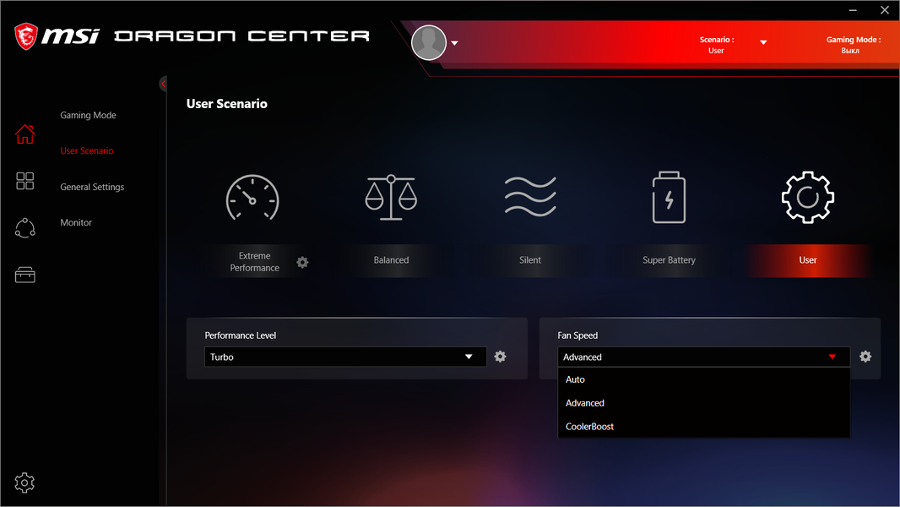This screenshot has width=900, height=507.
Task: Go to General Settings menu item
Action: coord(92,188)
